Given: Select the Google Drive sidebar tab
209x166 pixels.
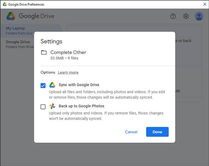Looking at the screenshot, I should pyautogui.click(x=19, y=44).
